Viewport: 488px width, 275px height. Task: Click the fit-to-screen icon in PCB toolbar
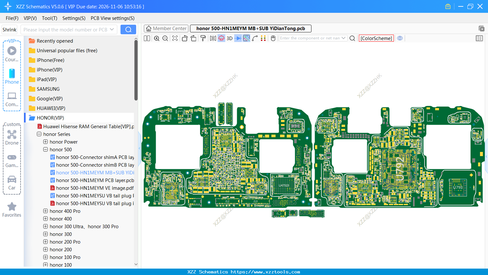click(x=175, y=38)
